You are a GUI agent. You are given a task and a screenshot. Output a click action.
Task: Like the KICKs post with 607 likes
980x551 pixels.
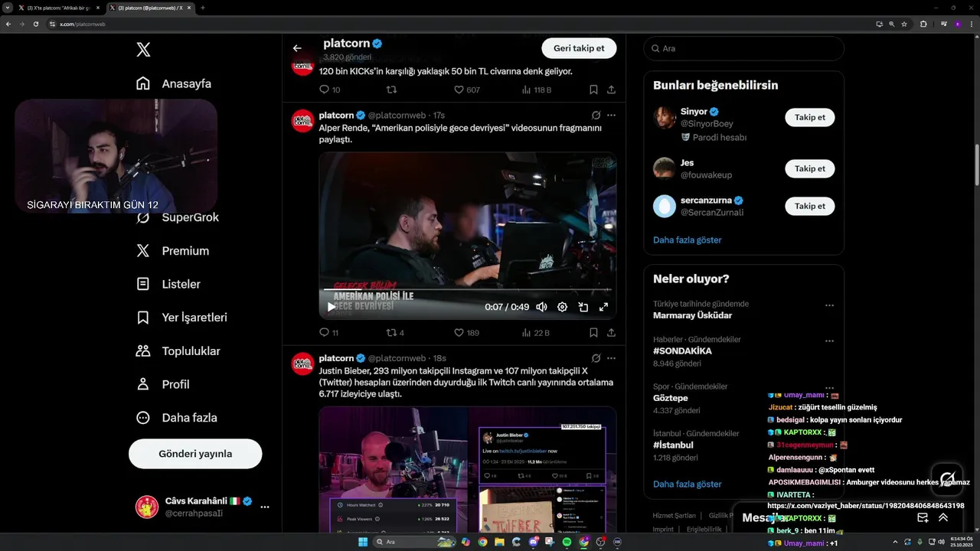point(466,90)
